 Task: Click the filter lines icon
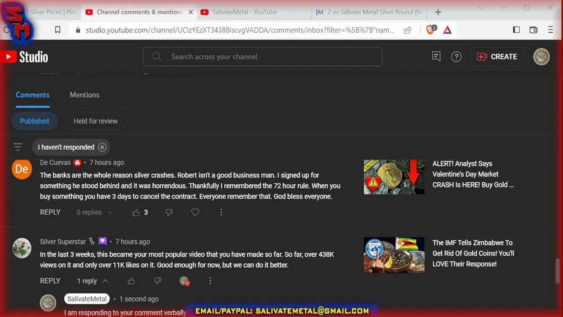[18, 147]
